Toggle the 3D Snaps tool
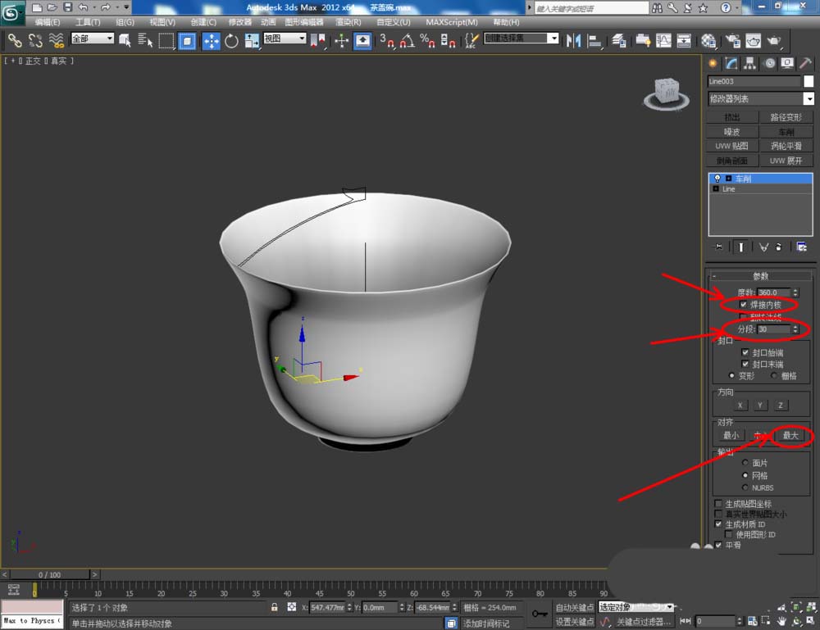The height and width of the screenshot is (630, 820). point(386,40)
